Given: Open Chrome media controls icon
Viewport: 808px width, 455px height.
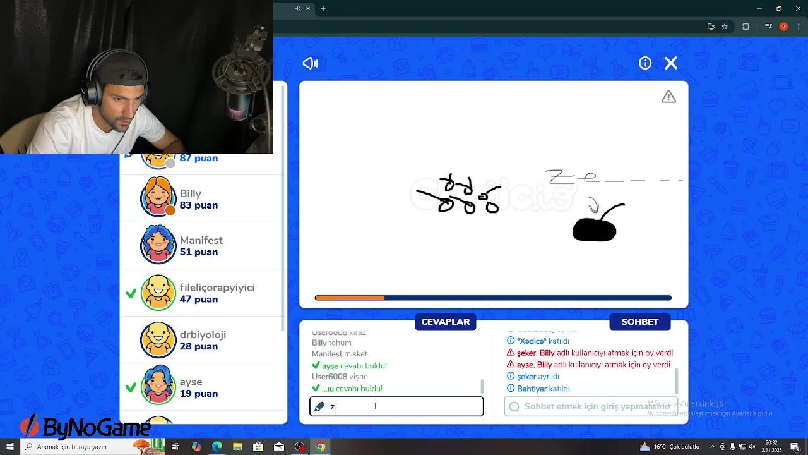Looking at the screenshot, I should tap(768, 27).
